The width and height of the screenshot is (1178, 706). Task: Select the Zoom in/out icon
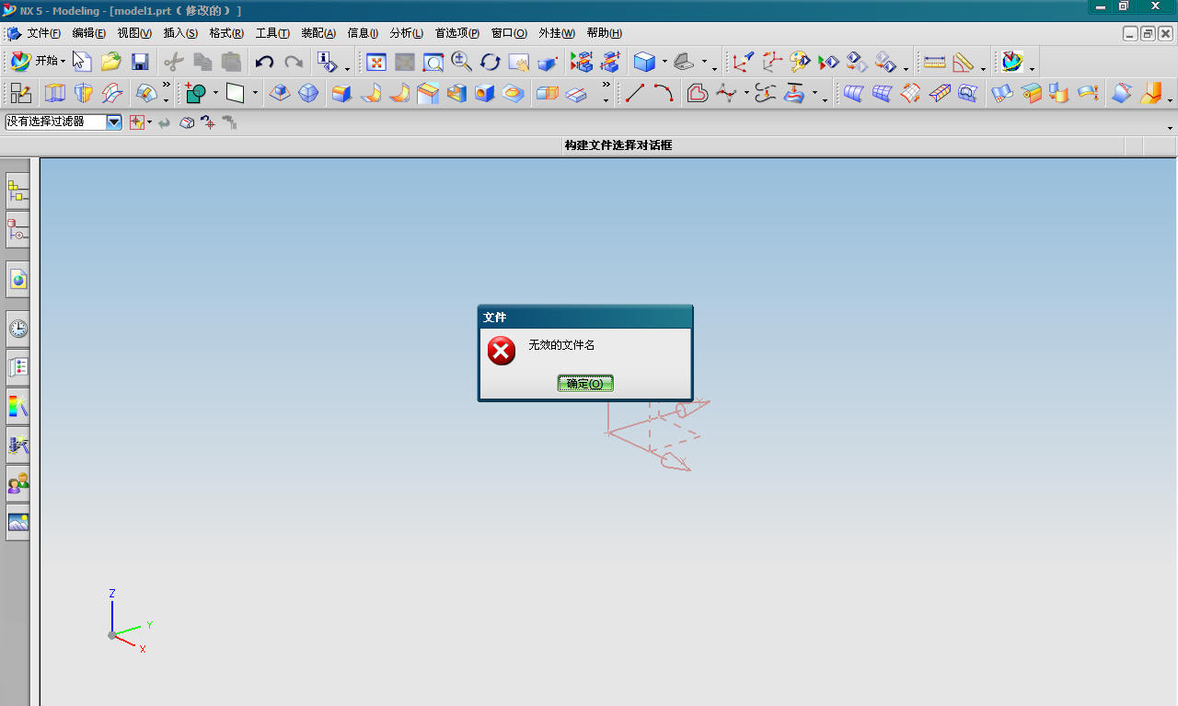click(x=462, y=62)
